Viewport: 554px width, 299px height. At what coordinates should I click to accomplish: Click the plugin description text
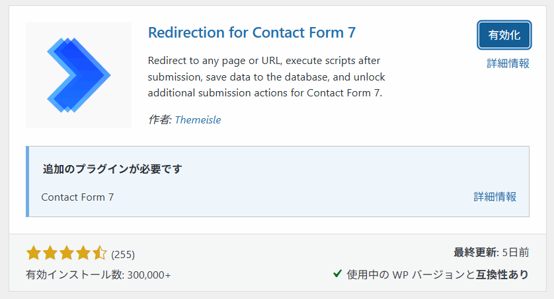point(266,77)
